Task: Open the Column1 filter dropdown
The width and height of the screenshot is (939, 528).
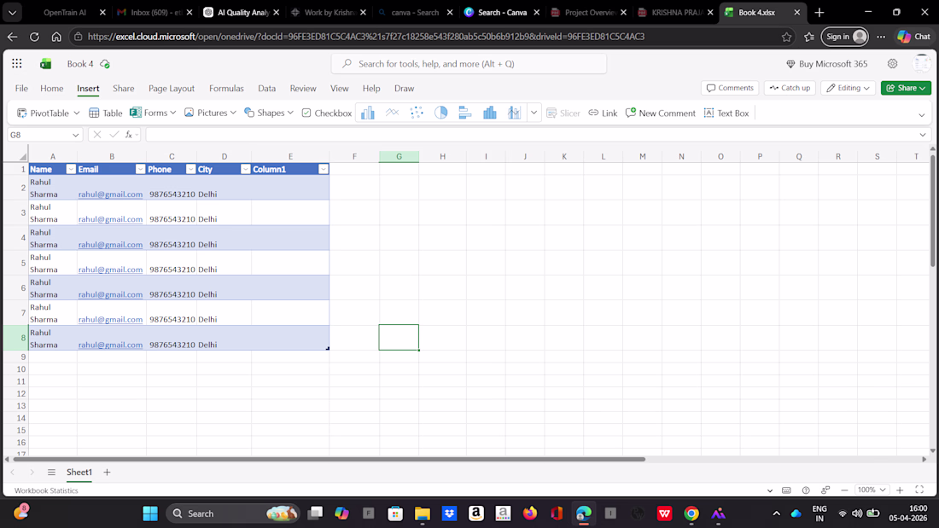Action: click(323, 170)
